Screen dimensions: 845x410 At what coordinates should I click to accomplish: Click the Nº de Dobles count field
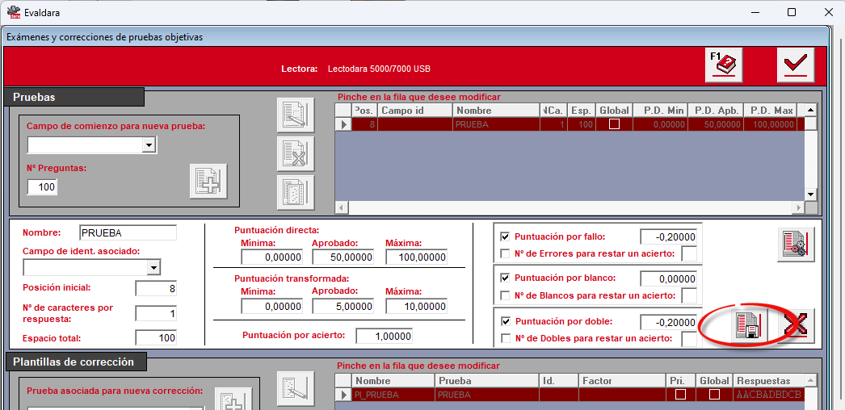tap(689, 339)
